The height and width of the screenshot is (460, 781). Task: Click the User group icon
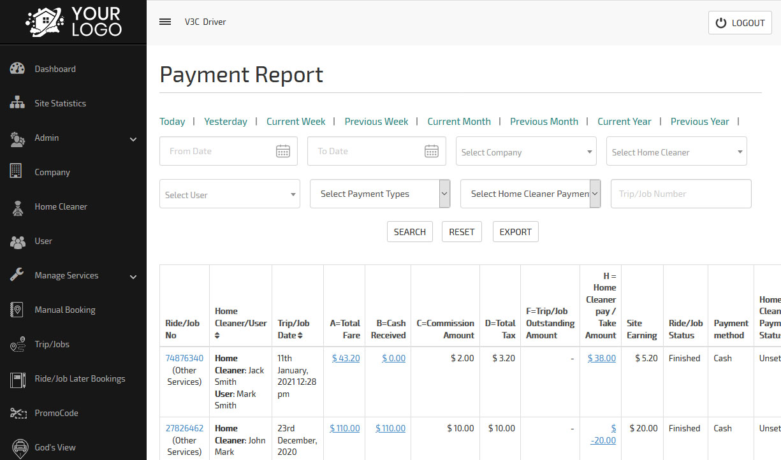(17, 241)
